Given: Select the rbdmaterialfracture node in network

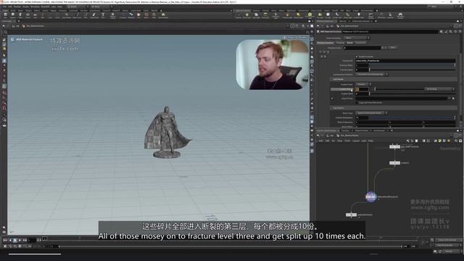Looking at the screenshot, I should (370, 196).
